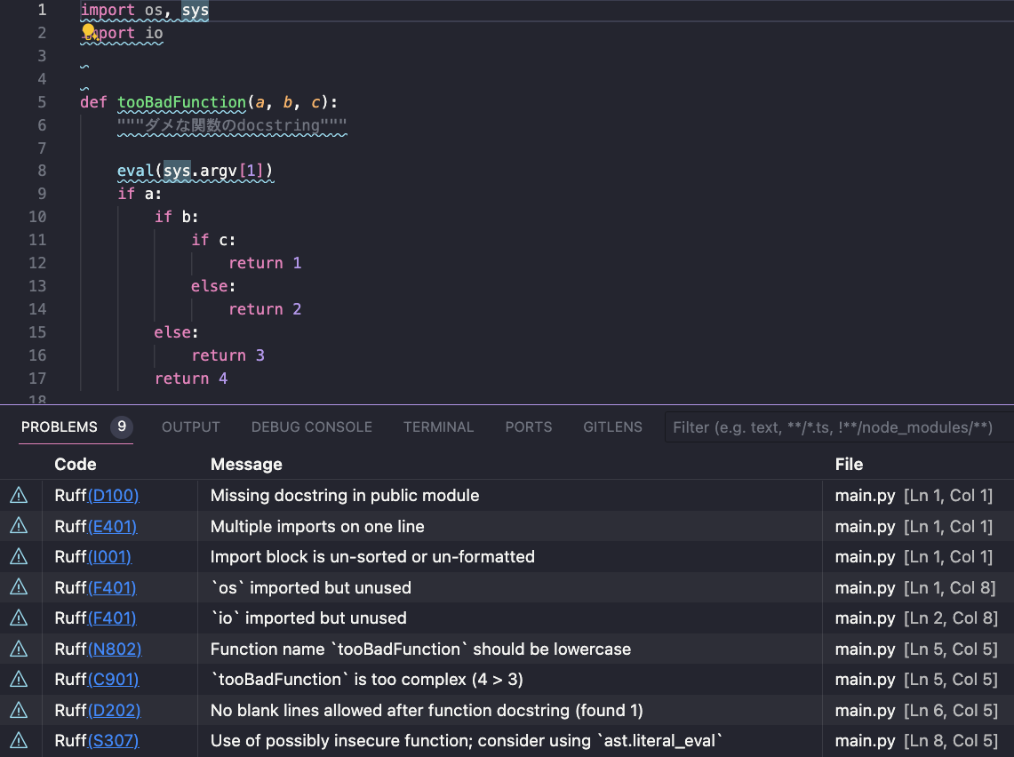Click warning icon for `os` imported but unused
1014x757 pixels.
coord(19,587)
